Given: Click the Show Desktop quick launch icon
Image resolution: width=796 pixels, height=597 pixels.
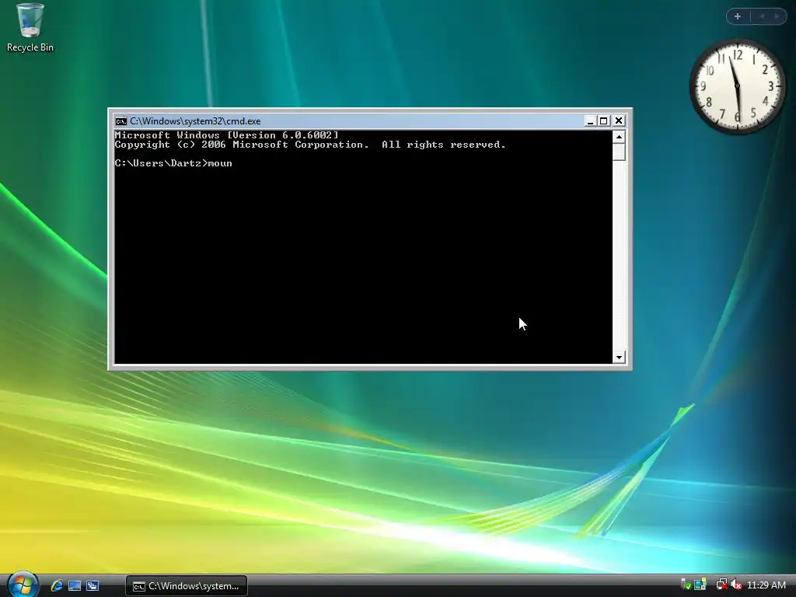Looking at the screenshot, I should point(75,586).
